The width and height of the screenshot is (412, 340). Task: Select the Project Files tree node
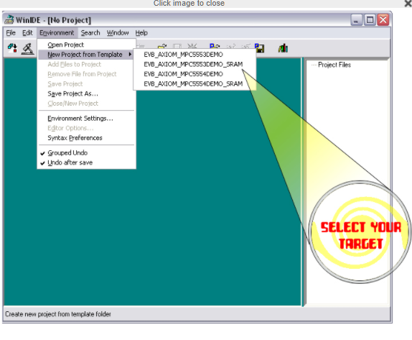334,65
